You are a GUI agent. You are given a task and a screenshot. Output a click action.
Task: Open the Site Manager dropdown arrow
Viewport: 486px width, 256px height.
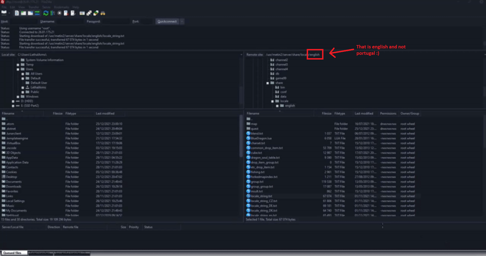[x=9, y=13]
